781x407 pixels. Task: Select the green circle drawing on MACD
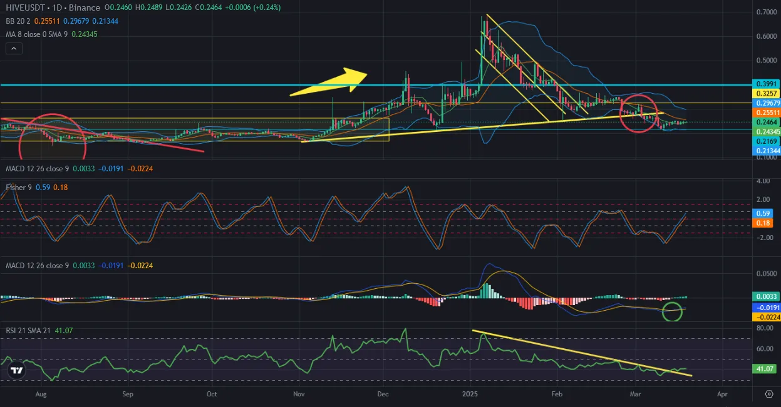[x=672, y=311]
